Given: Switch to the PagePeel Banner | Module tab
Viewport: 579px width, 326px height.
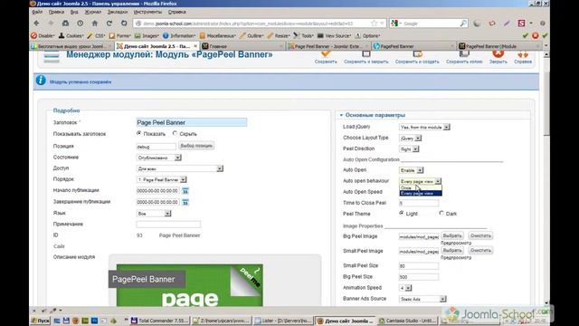Looking at the screenshot, I should click(498, 46).
